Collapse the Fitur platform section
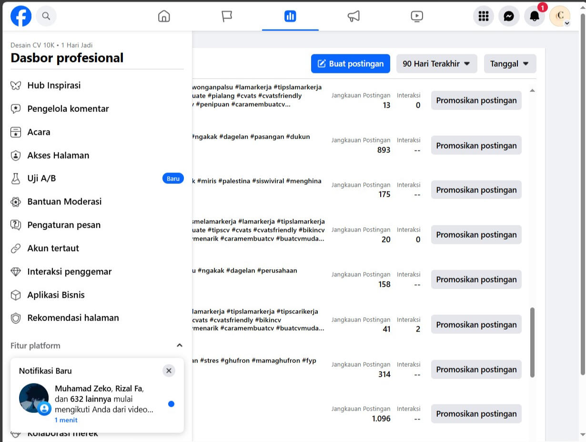The width and height of the screenshot is (586, 442). 179,345
